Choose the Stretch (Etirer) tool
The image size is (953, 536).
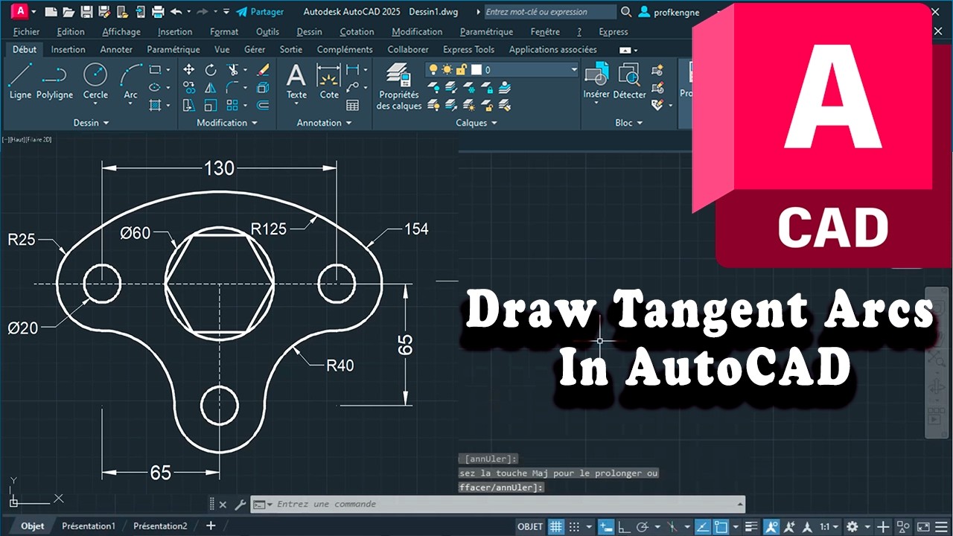click(189, 106)
